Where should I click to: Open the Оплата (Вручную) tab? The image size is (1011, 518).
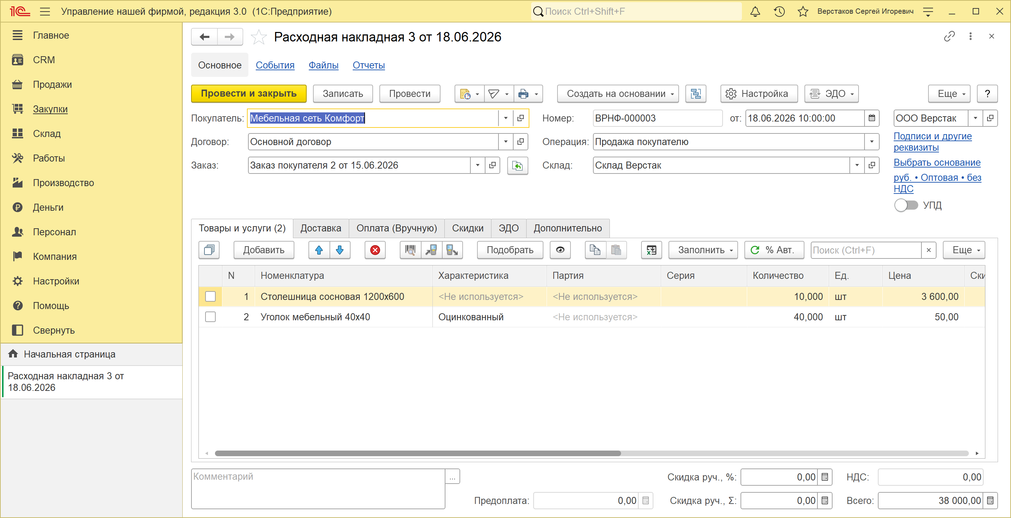click(396, 228)
